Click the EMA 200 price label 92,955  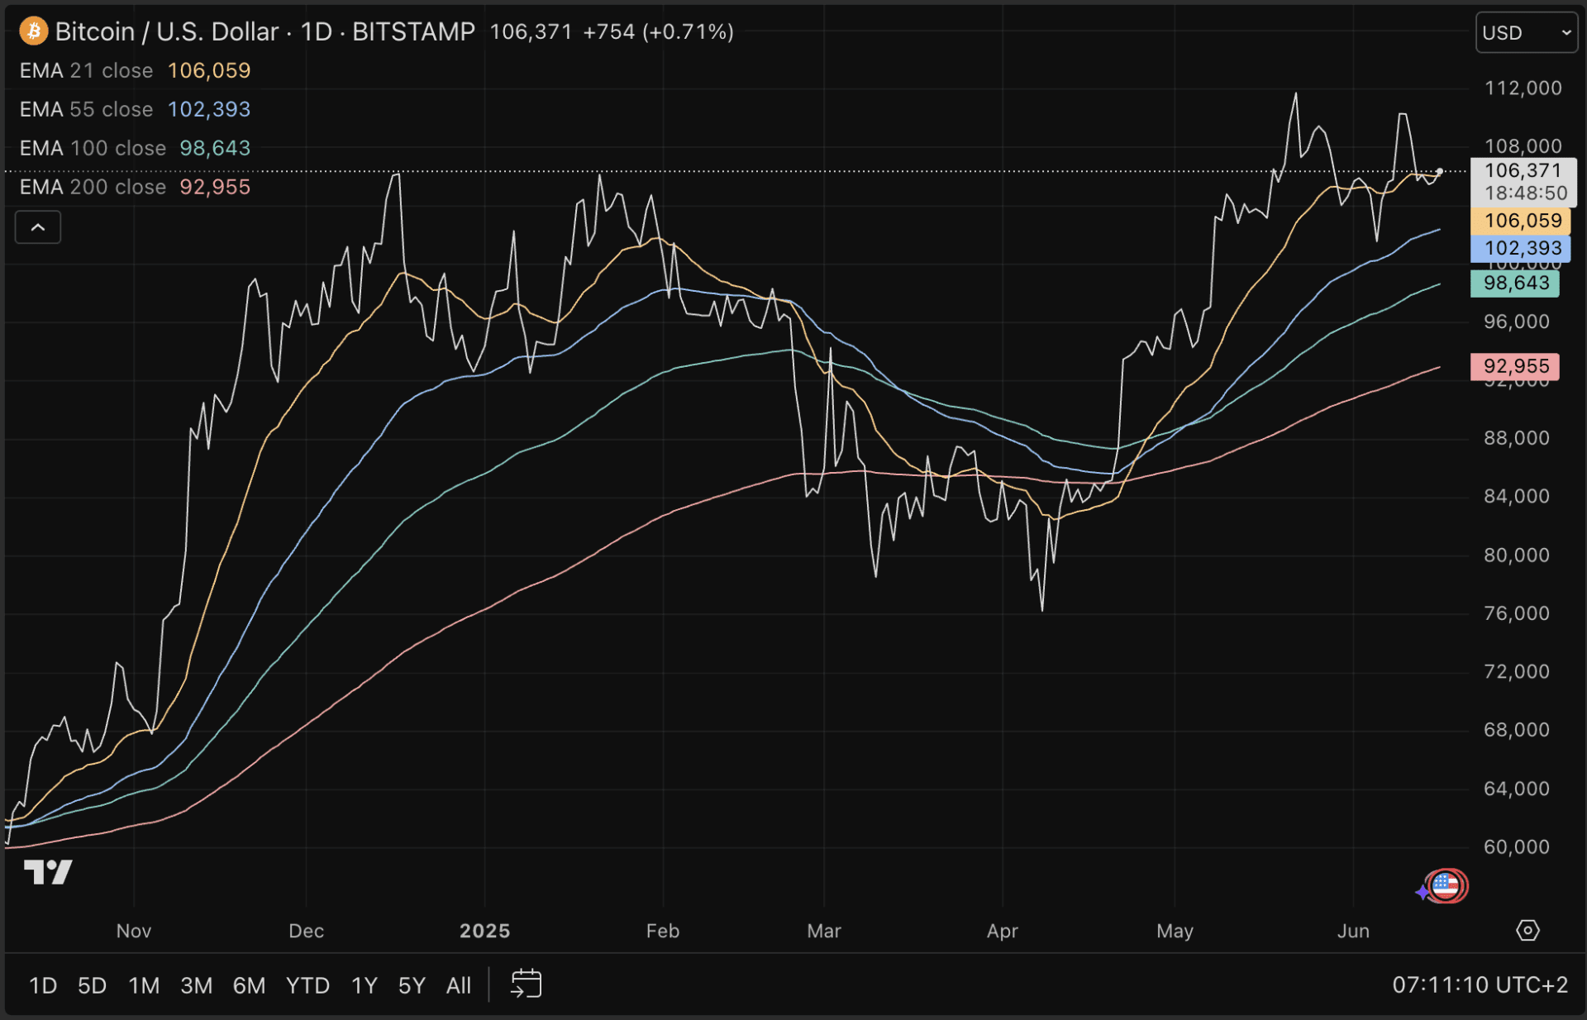click(x=1514, y=366)
